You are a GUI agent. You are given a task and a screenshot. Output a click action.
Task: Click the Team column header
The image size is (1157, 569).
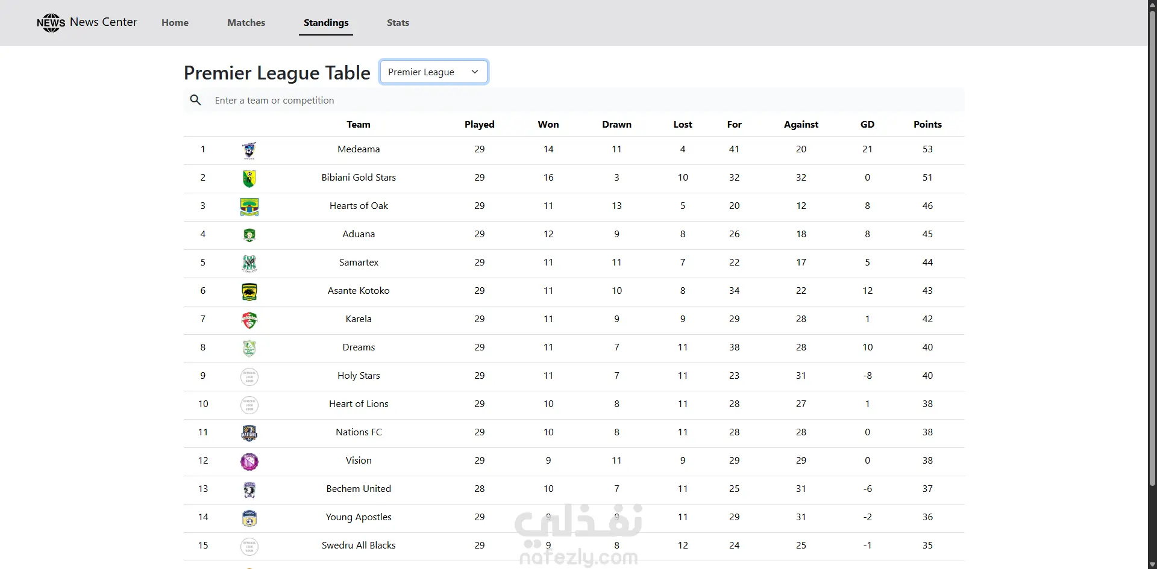[x=359, y=125]
